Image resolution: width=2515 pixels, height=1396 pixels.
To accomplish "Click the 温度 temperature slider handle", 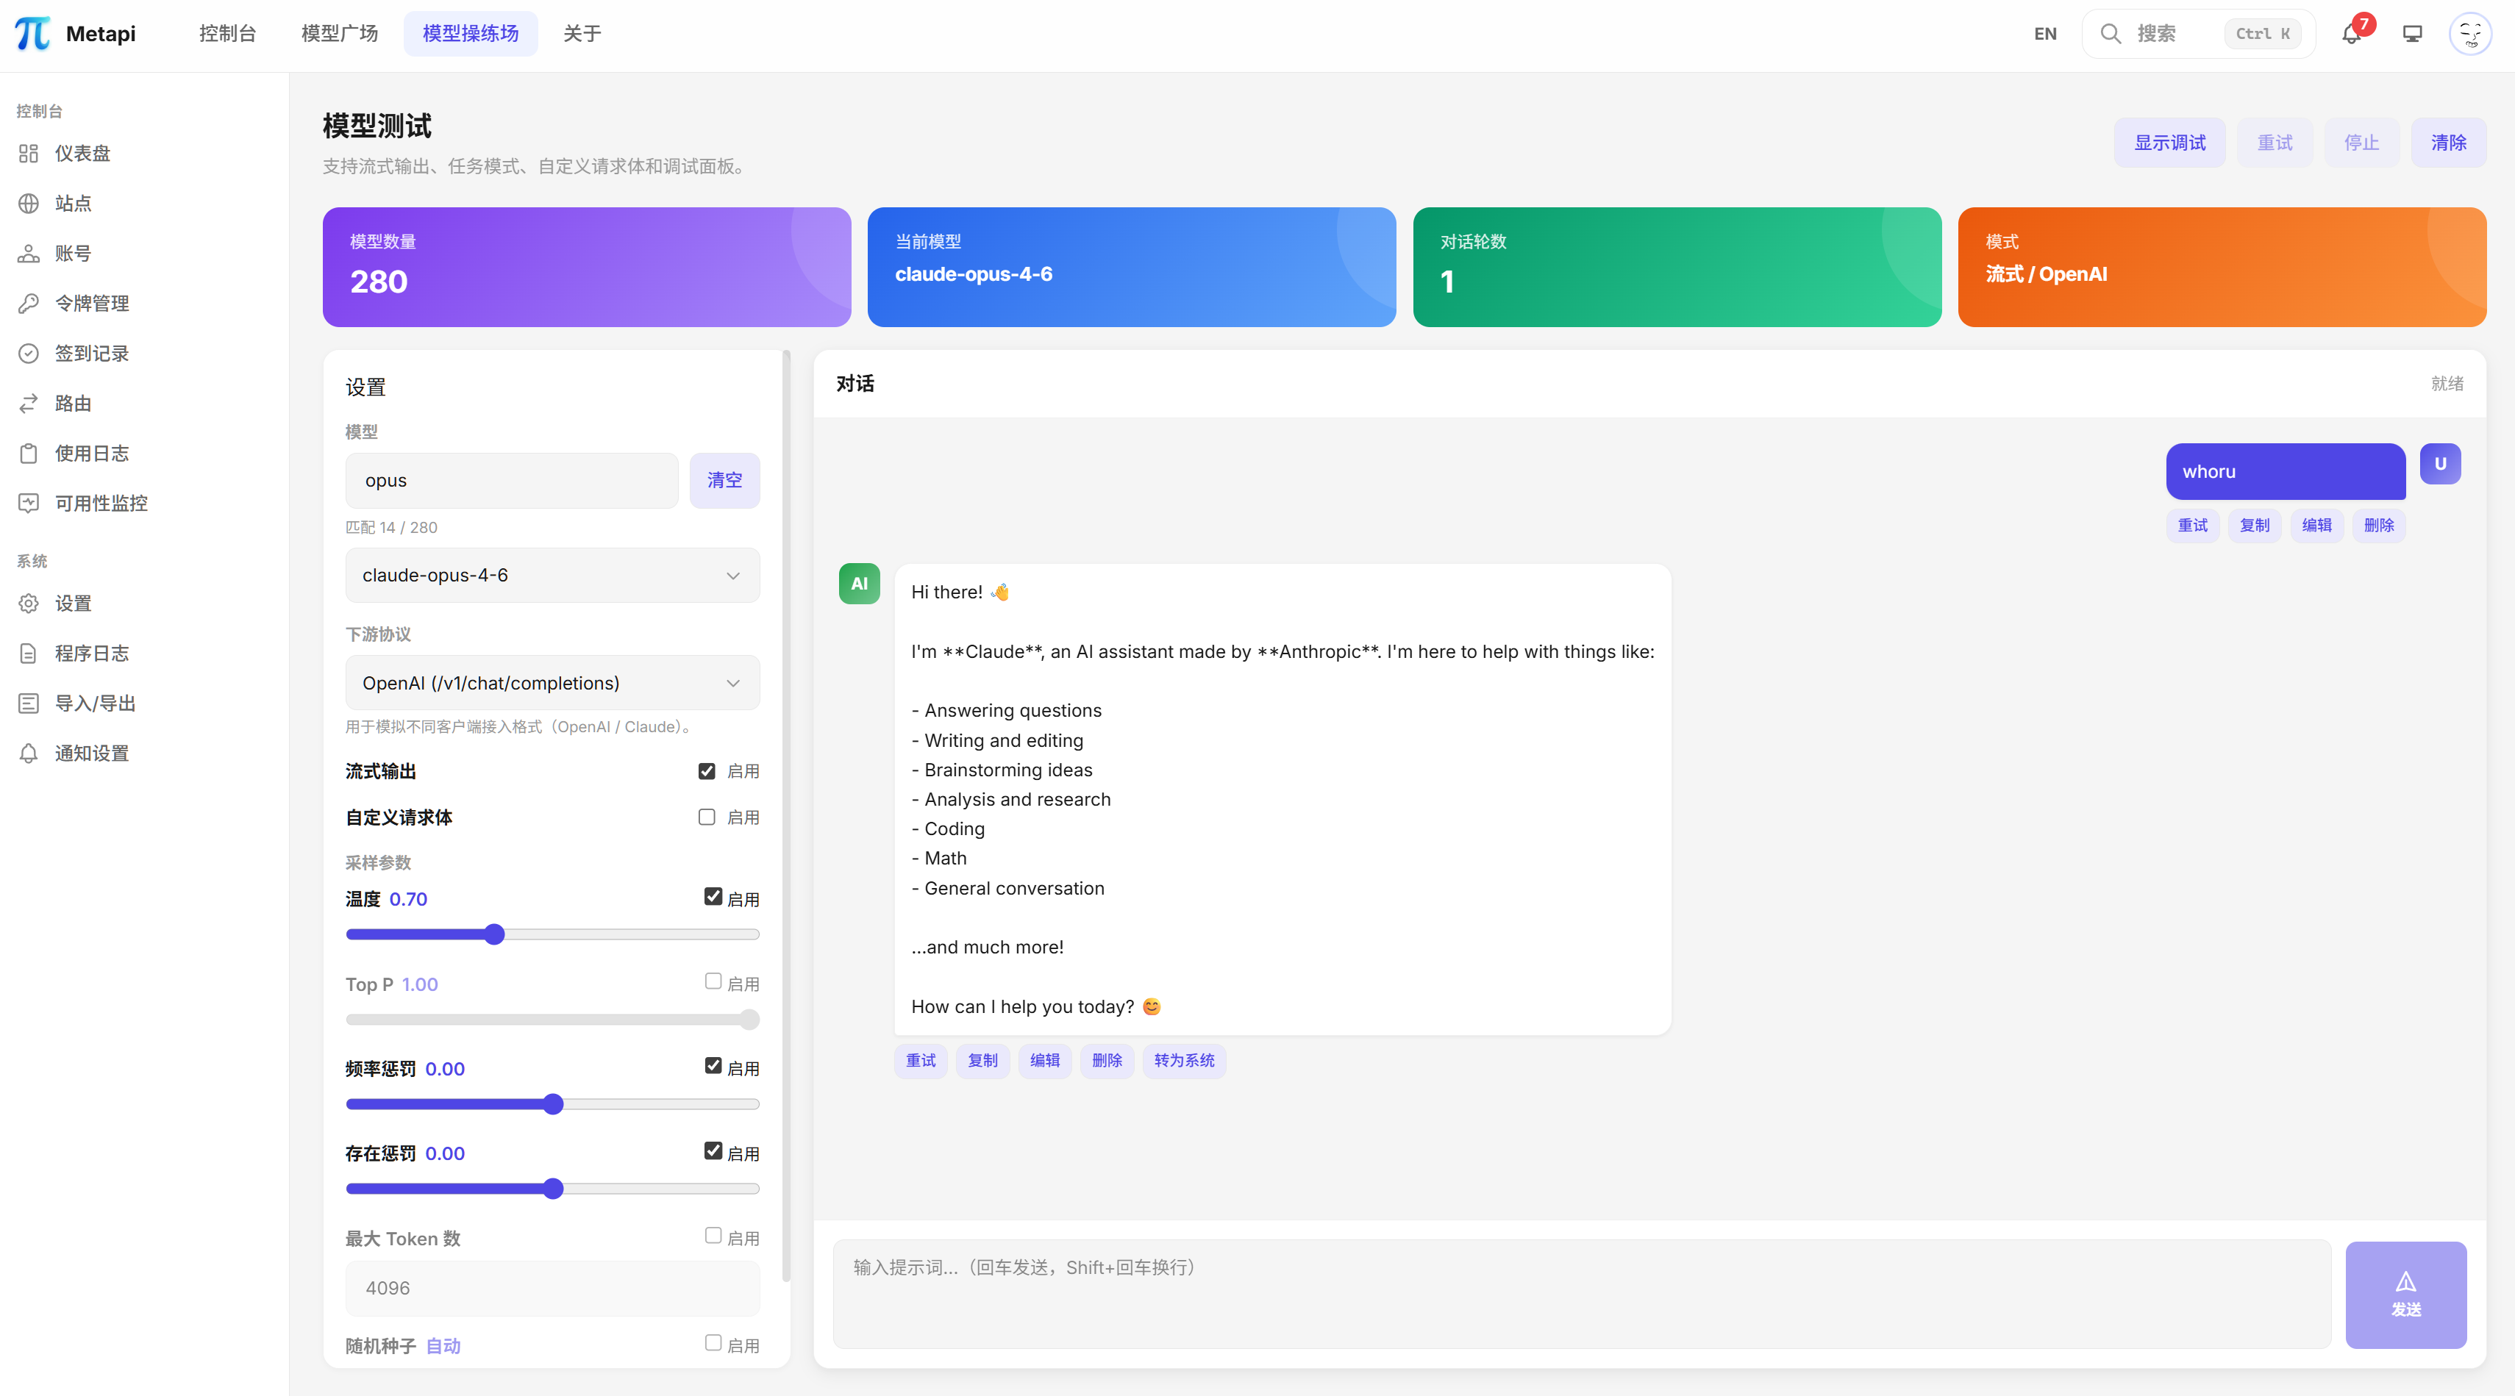I will click(x=495, y=934).
